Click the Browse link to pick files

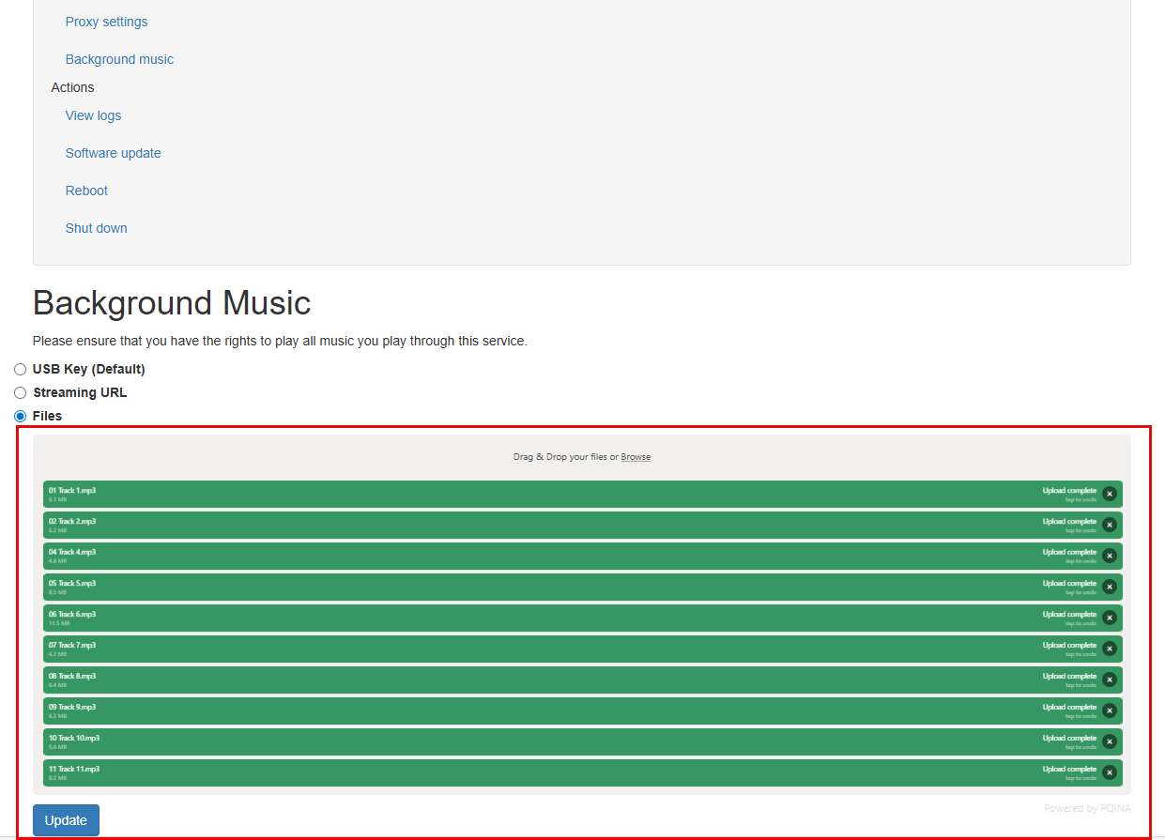[636, 457]
